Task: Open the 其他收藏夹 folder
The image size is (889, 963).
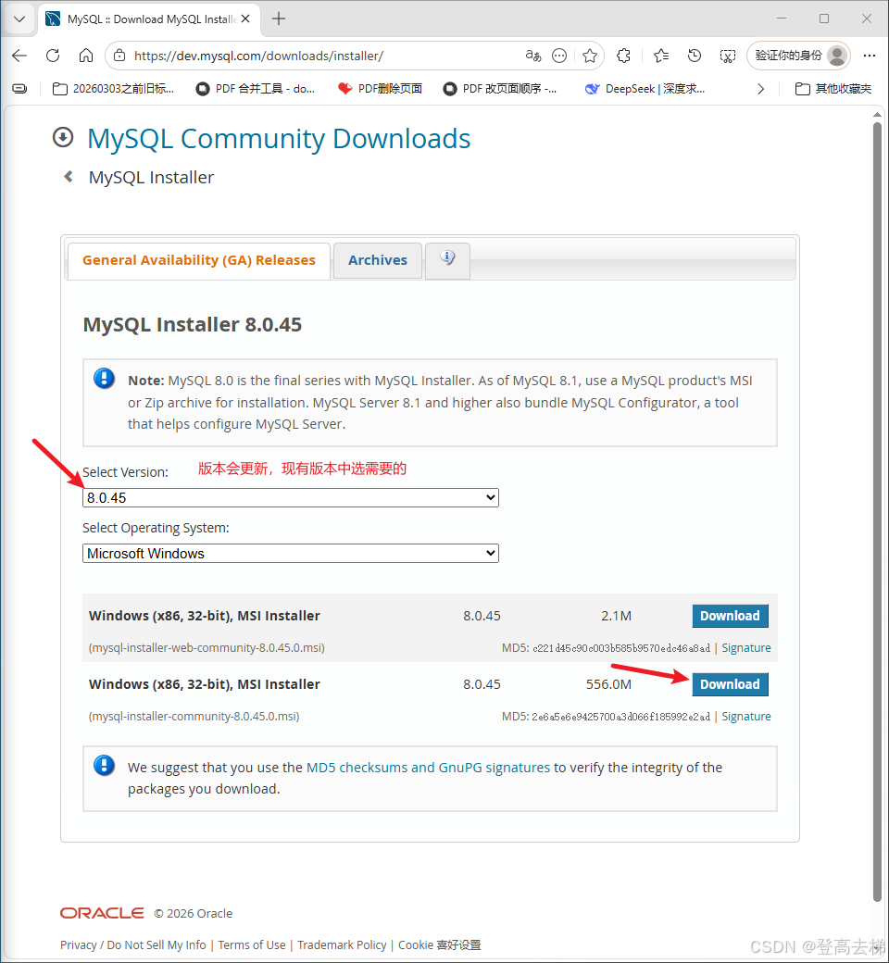Action: (x=833, y=89)
